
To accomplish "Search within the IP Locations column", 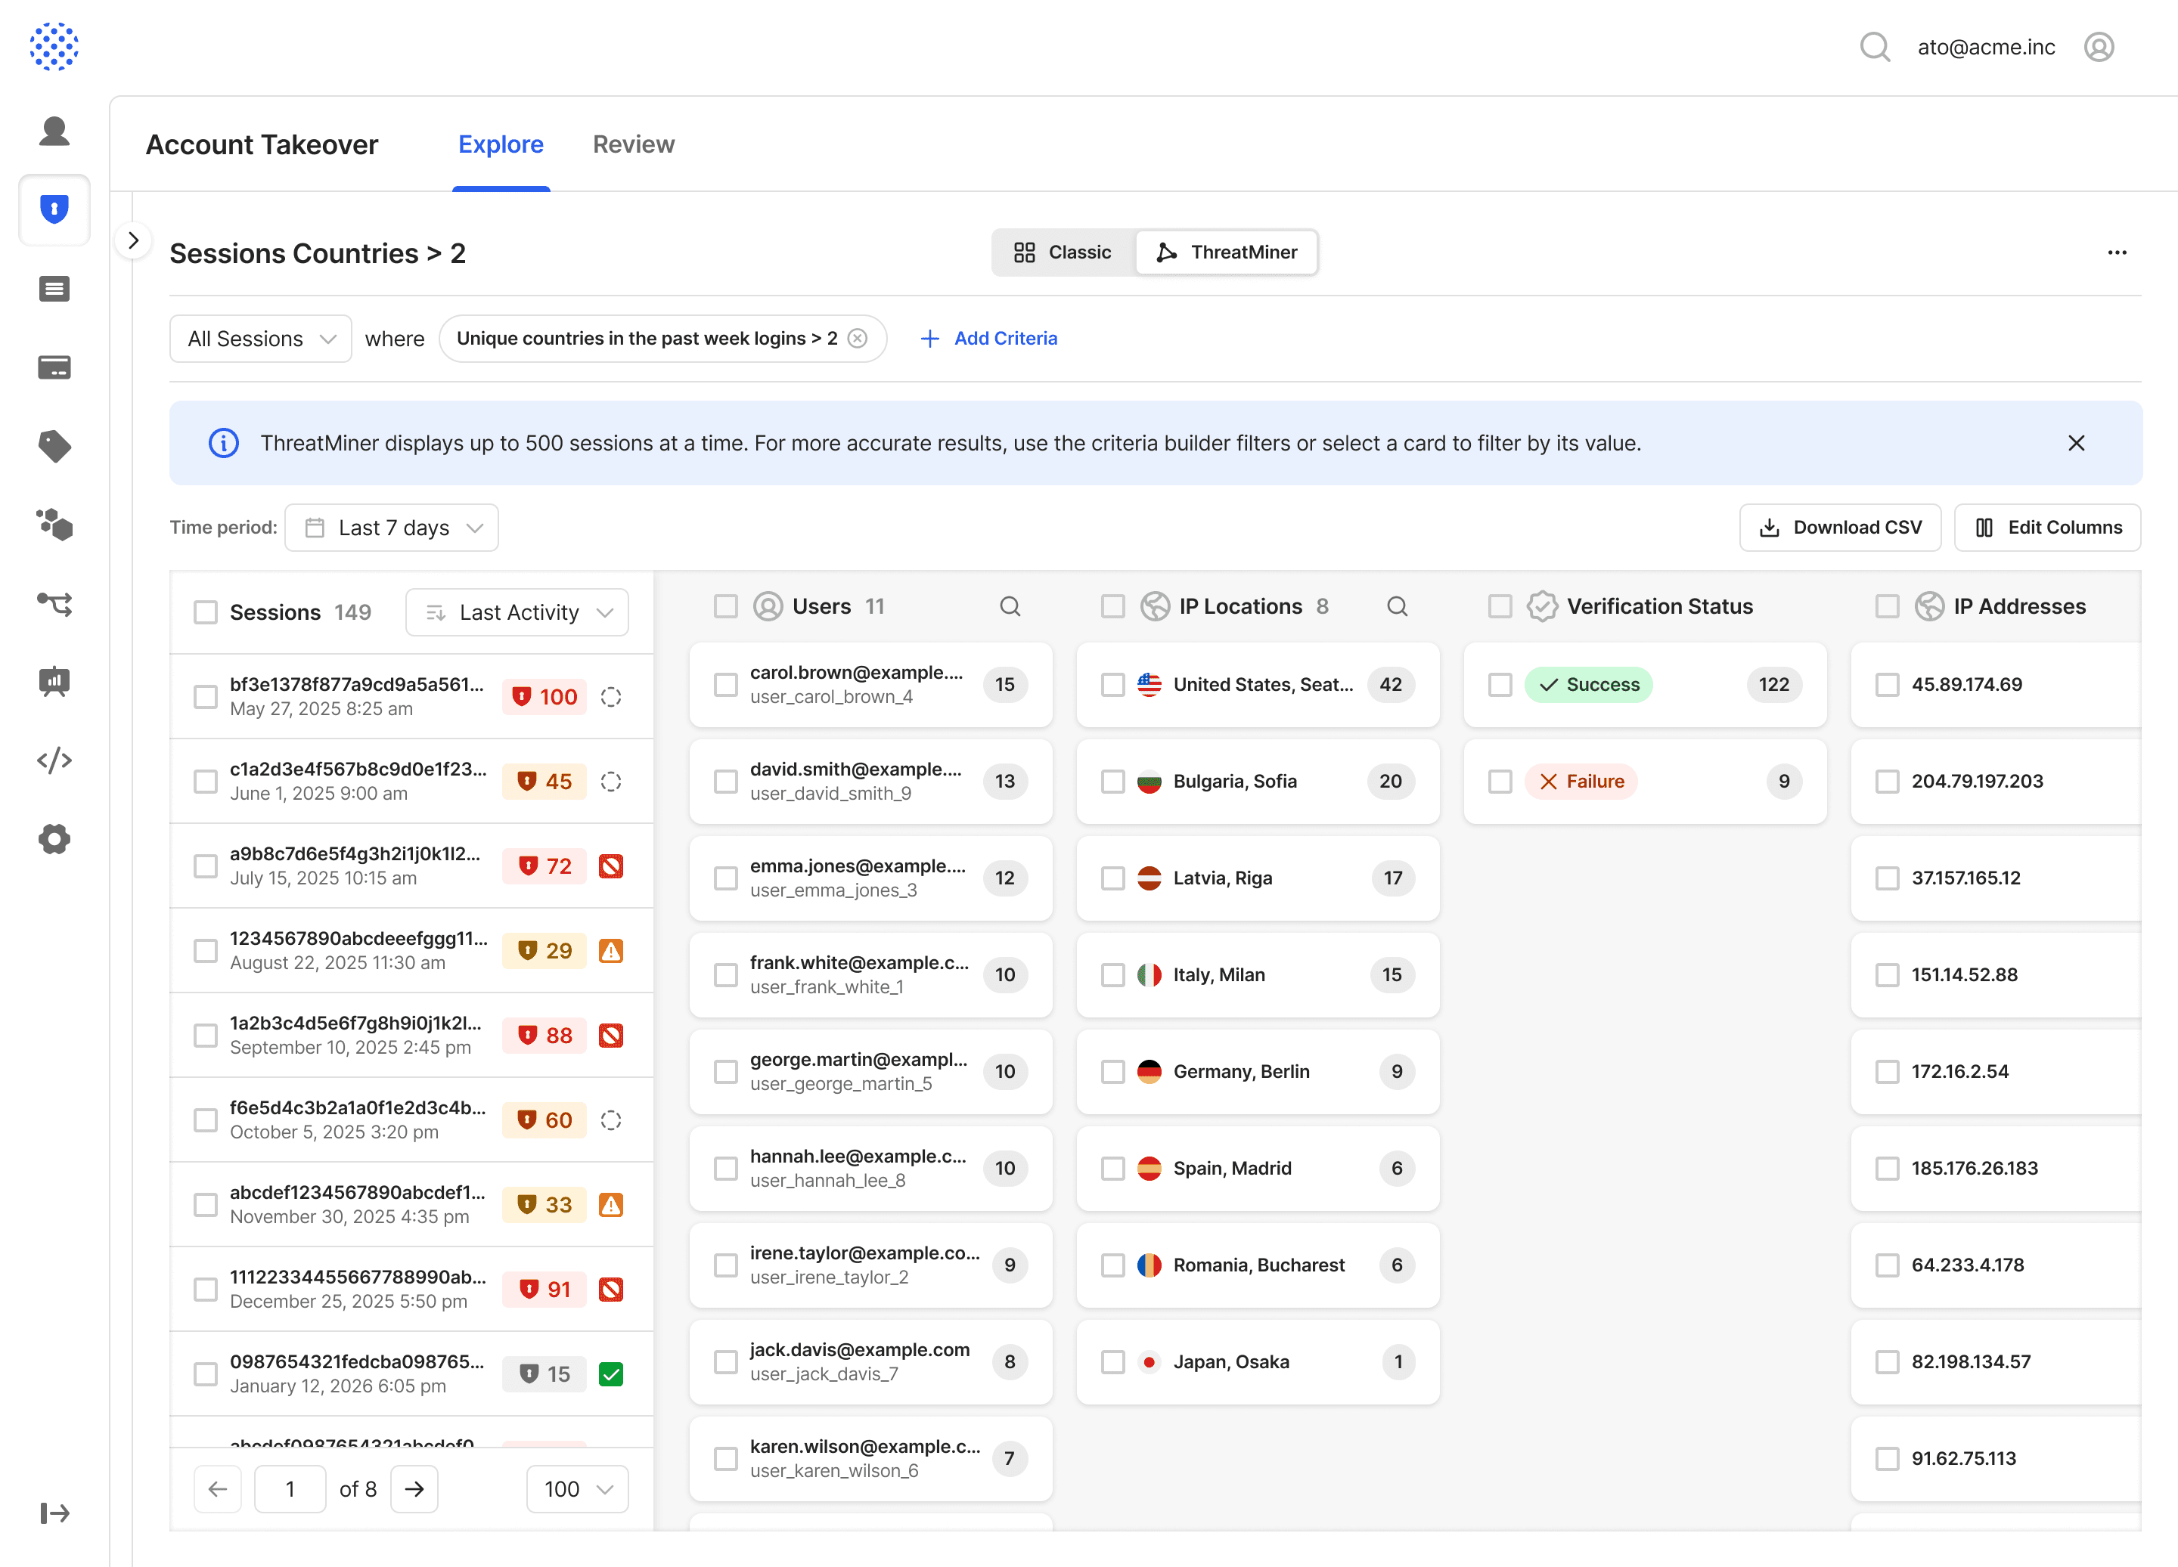I will (1396, 607).
